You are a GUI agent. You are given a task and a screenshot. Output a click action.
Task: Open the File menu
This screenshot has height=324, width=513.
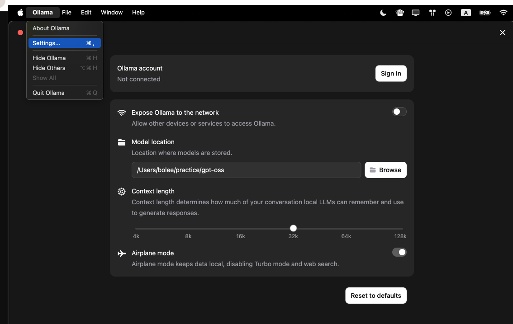(67, 12)
